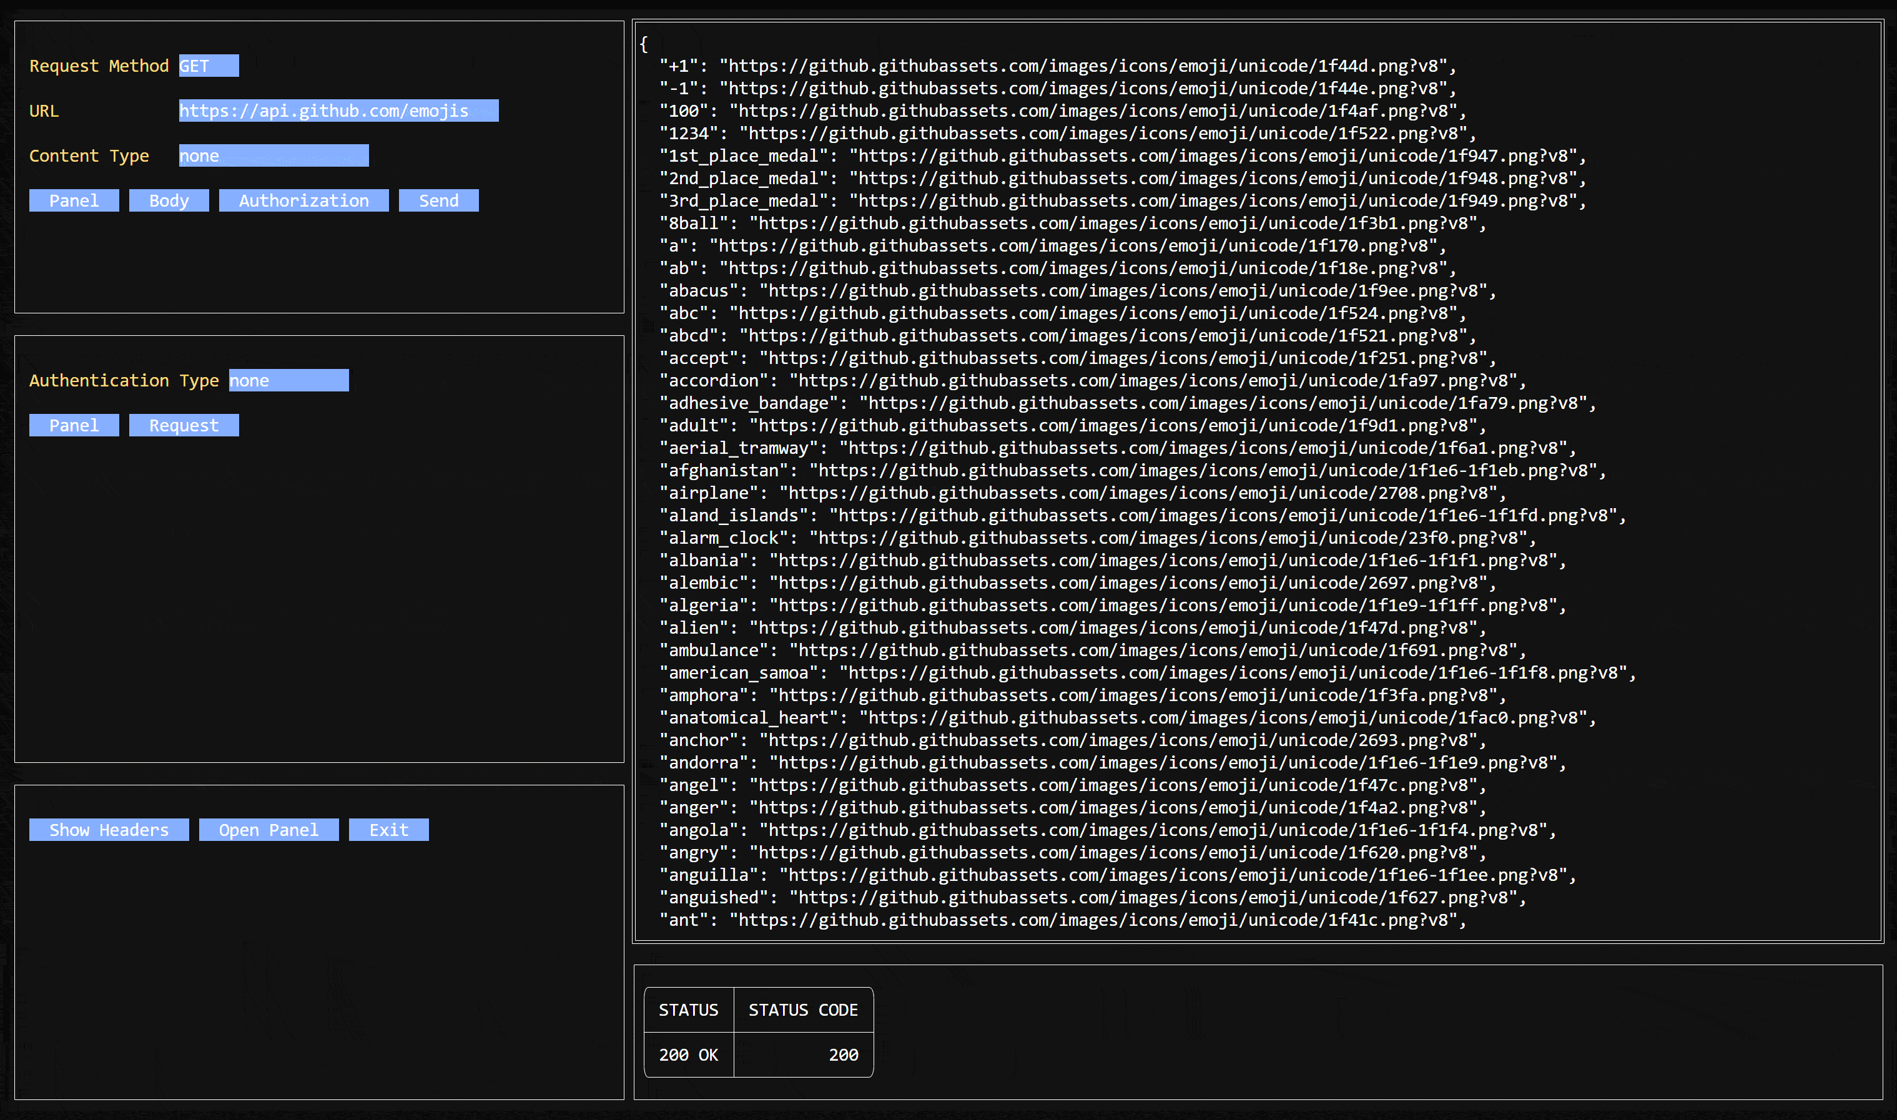Image resolution: width=1897 pixels, height=1120 pixels.
Task: Click the Panel button in the request section
Action: tap(73, 200)
